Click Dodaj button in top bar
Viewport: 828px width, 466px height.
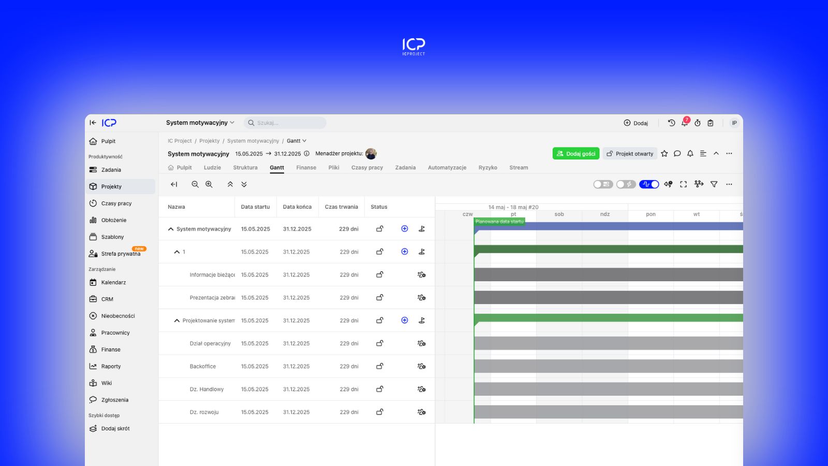636,123
